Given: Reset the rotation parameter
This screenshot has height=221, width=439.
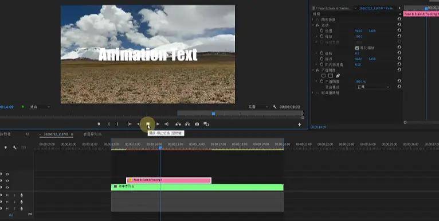Looking at the screenshot, I should 399,53.
